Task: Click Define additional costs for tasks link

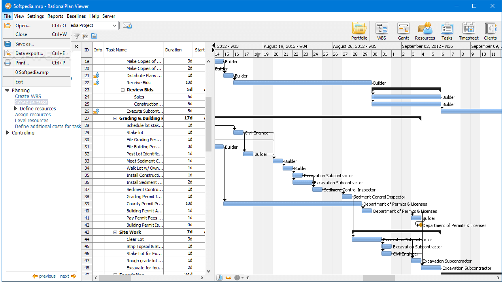Action: 48,127
